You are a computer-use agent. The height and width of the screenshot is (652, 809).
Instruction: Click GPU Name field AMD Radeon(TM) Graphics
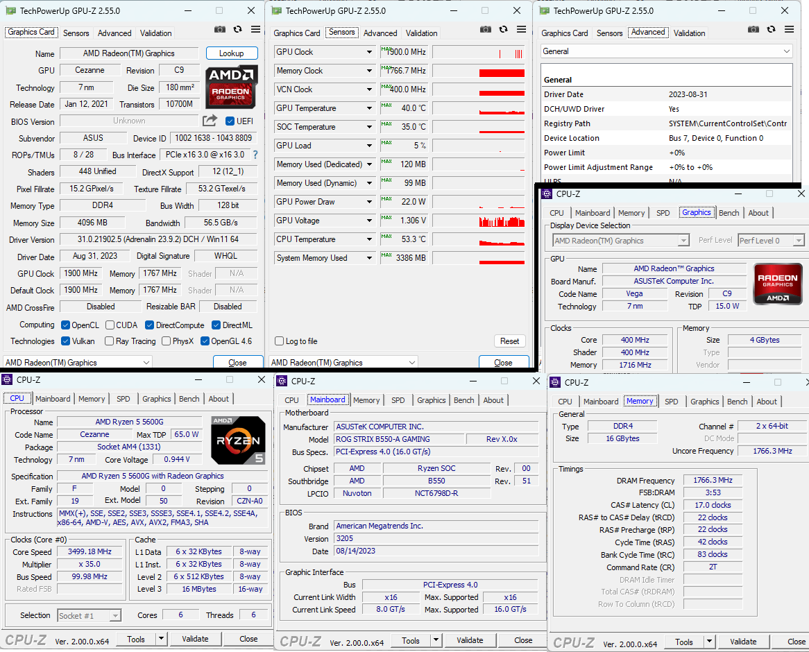pos(129,53)
